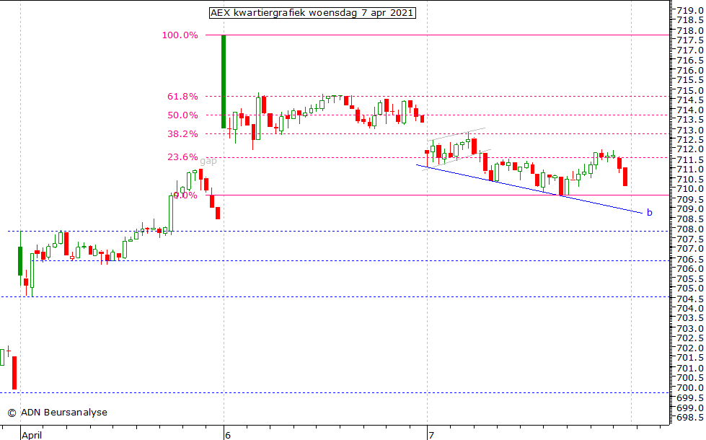Select the 61.8% Fibonacci label
The image size is (706, 440).
(x=182, y=97)
